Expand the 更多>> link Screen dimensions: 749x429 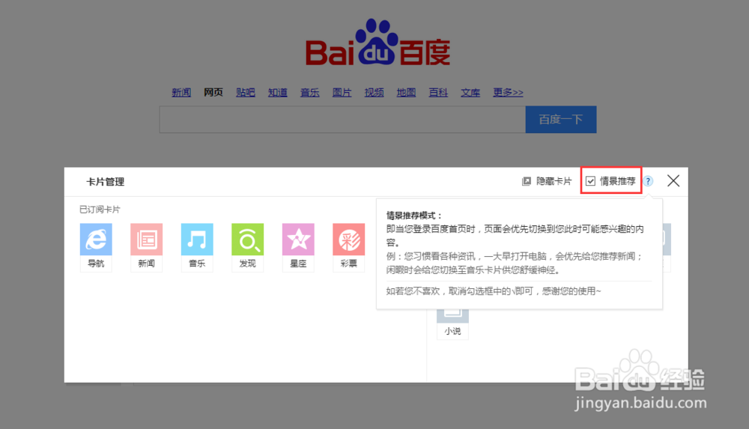pyautogui.click(x=509, y=92)
